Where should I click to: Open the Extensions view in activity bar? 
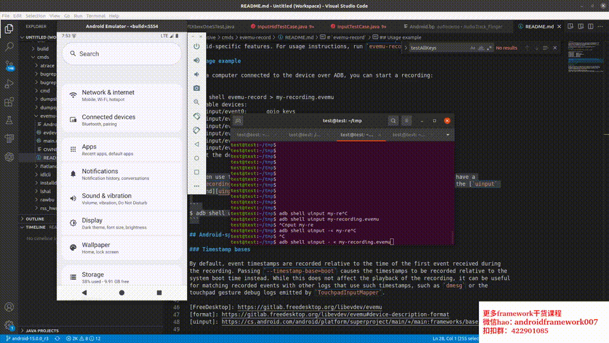point(9,102)
